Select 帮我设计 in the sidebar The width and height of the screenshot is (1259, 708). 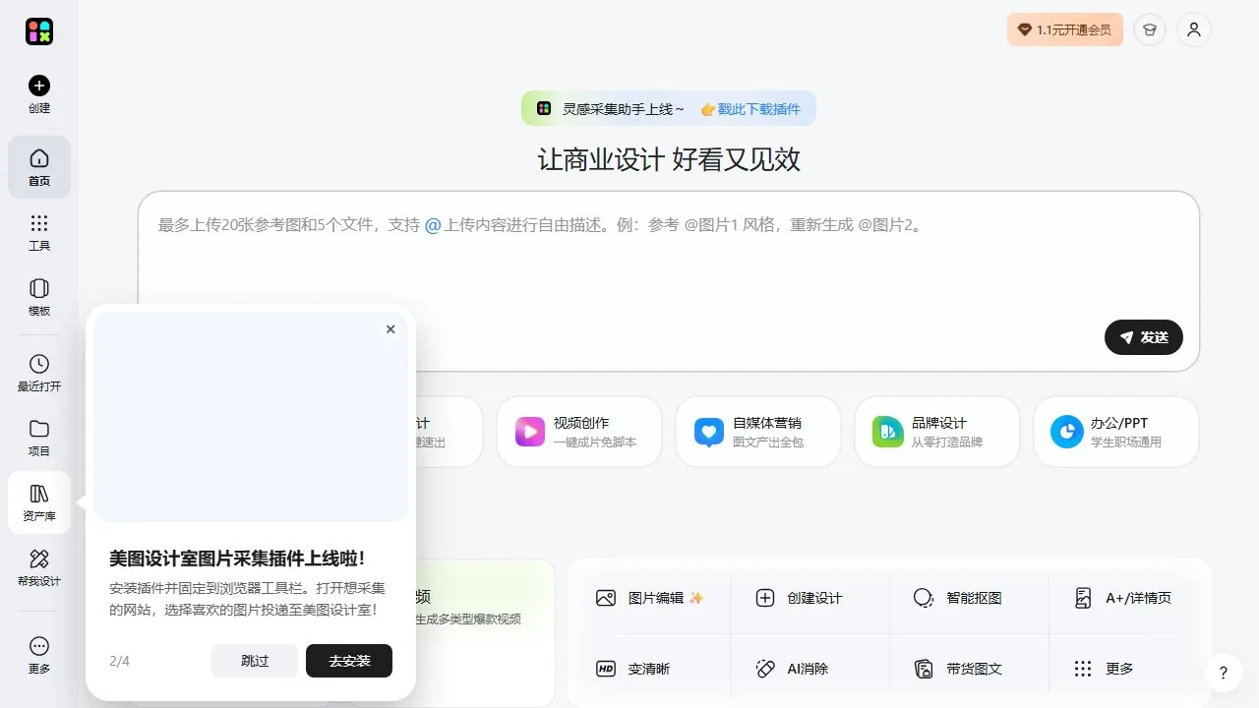(39, 567)
